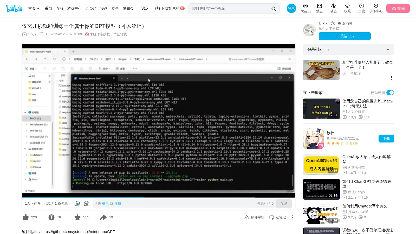Share the video with arrow icon

point(103,217)
